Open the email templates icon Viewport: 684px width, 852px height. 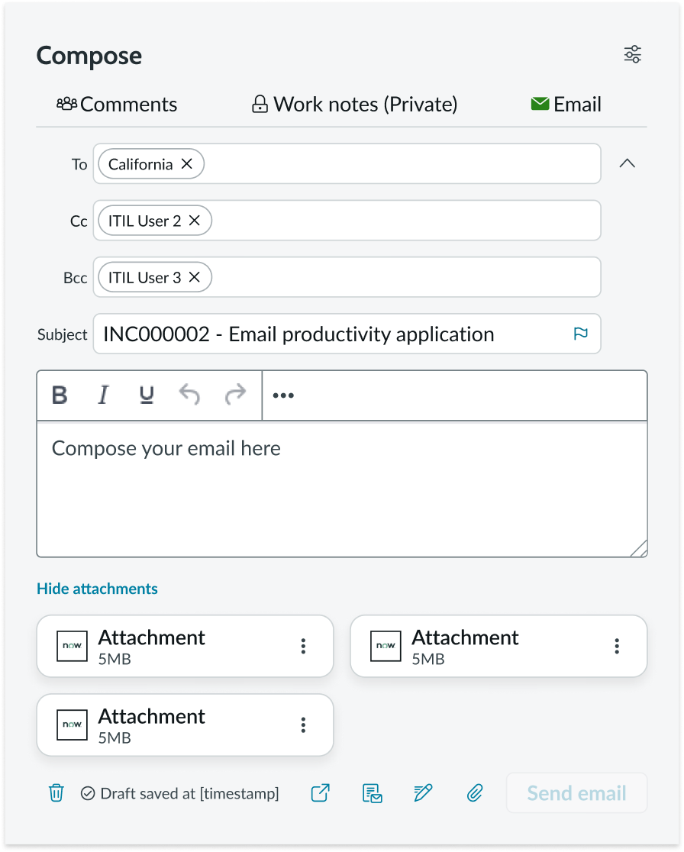click(372, 793)
